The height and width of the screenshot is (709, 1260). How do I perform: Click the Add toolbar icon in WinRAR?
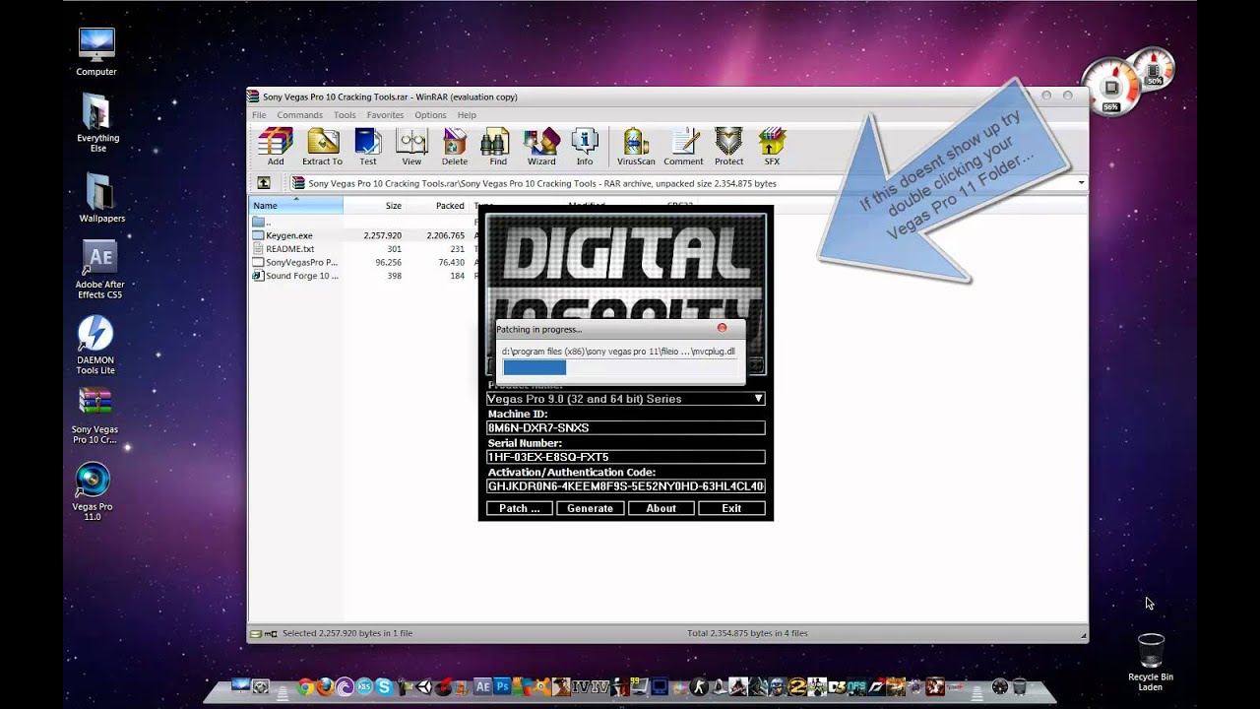(276, 147)
